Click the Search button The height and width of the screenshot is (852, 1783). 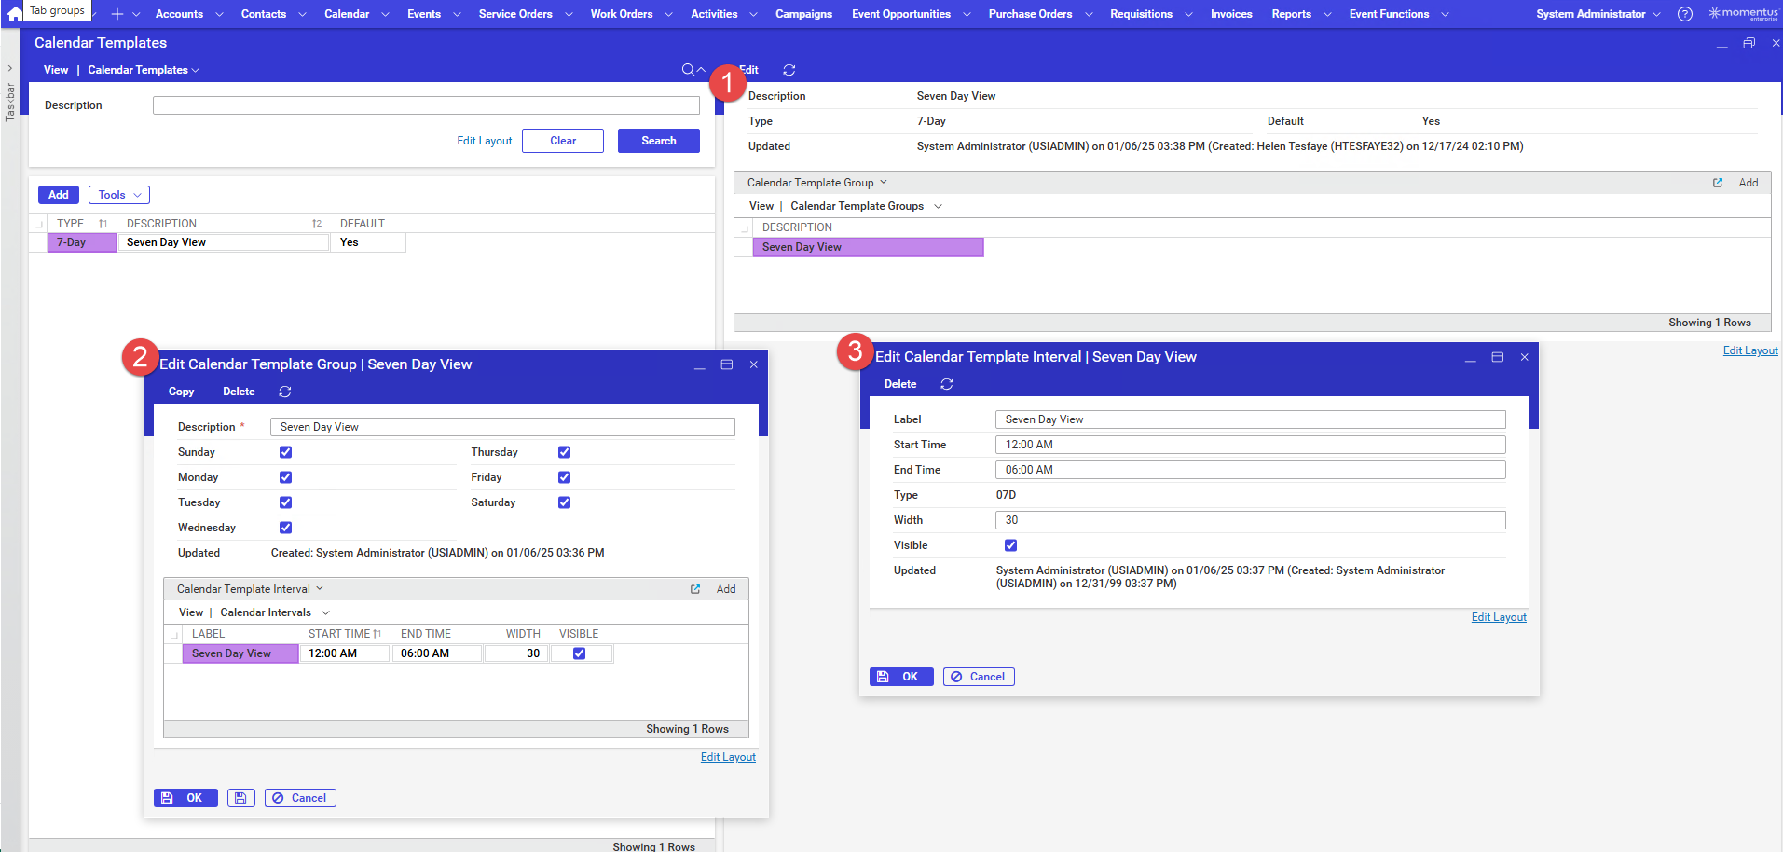click(x=659, y=141)
